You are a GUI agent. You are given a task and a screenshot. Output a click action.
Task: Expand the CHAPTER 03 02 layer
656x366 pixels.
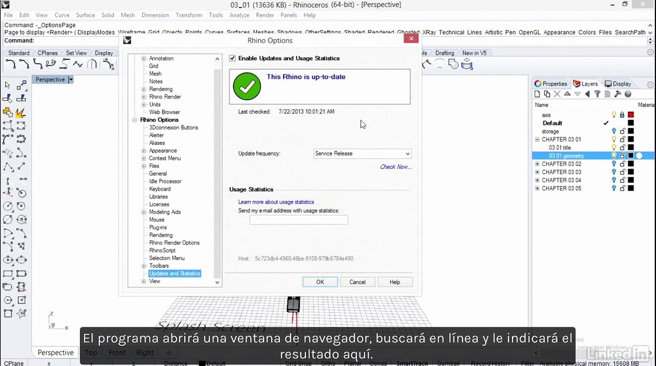(537, 164)
